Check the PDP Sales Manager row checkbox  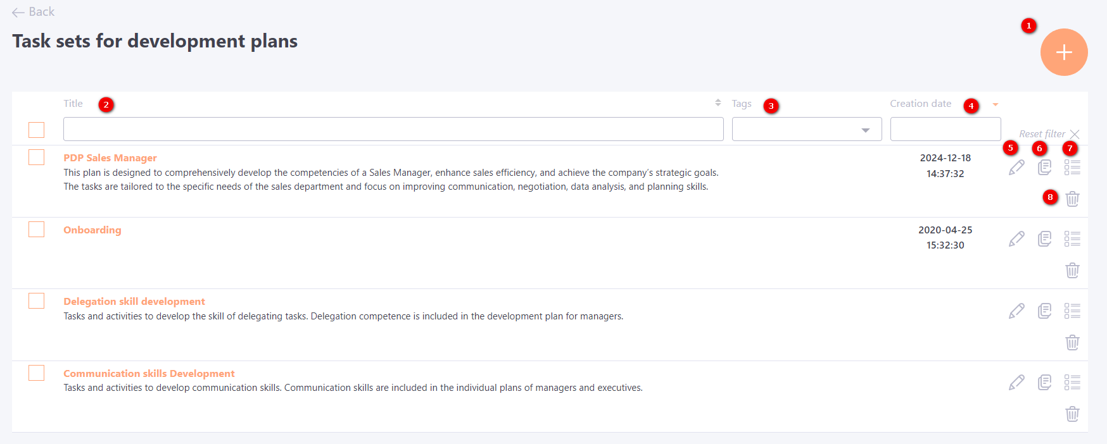(37, 157)
